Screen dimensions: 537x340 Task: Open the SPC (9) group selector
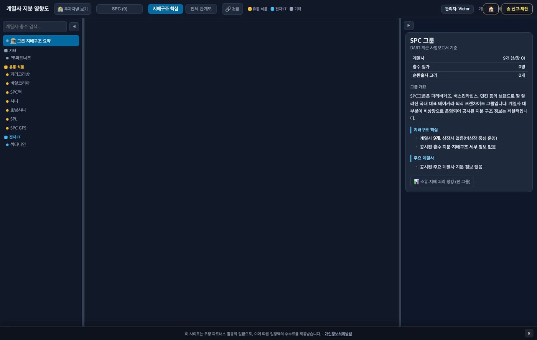[x=119, y=9]
